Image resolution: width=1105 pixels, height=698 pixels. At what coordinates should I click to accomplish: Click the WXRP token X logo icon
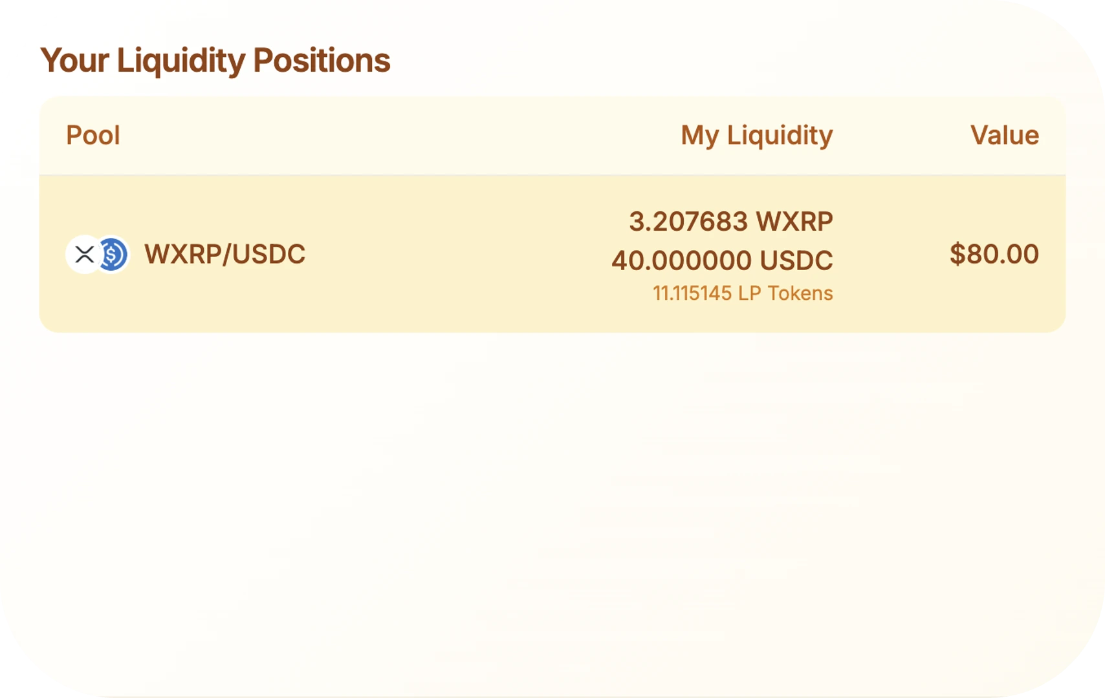84,254
